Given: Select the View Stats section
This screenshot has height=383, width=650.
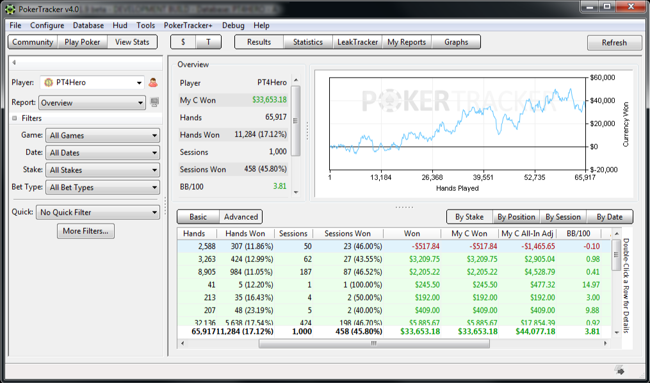Looking at the screenshot, I should [x=132, y=42].
